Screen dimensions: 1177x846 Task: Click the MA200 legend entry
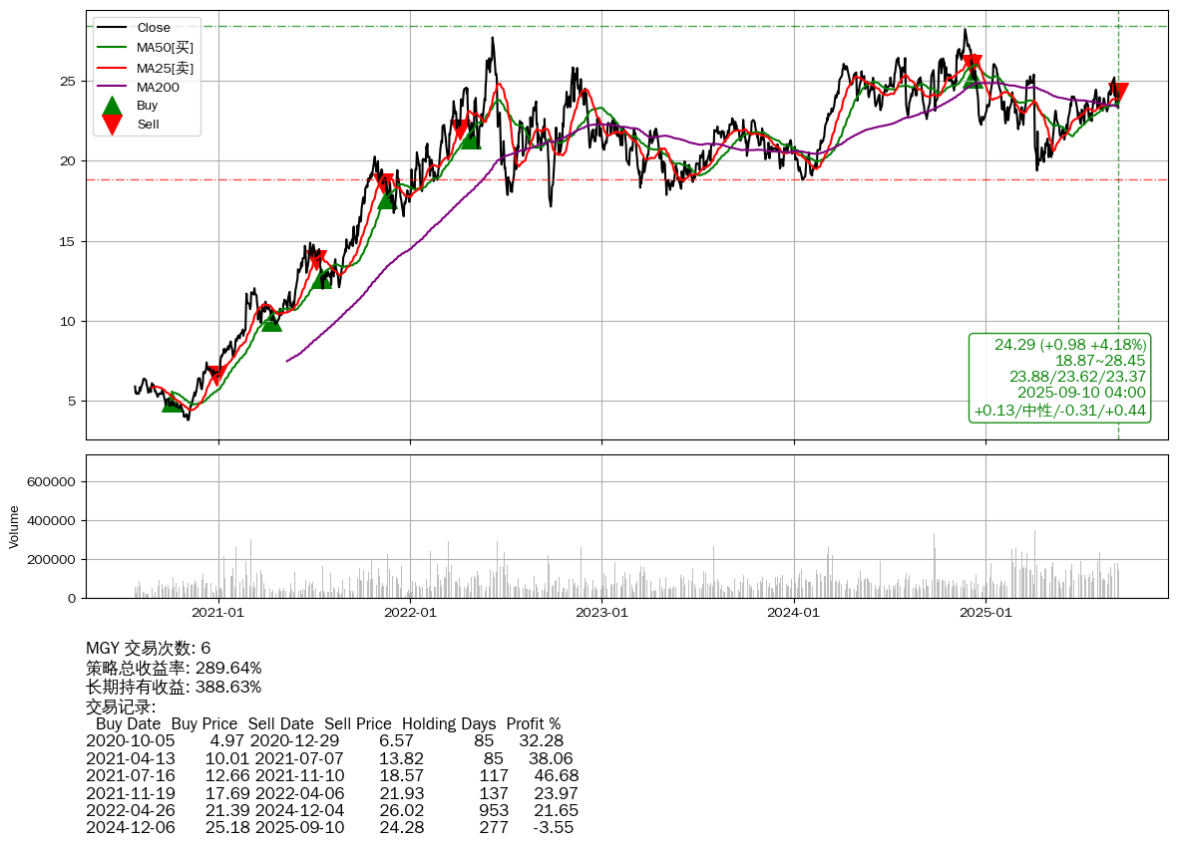coord(158,87)
